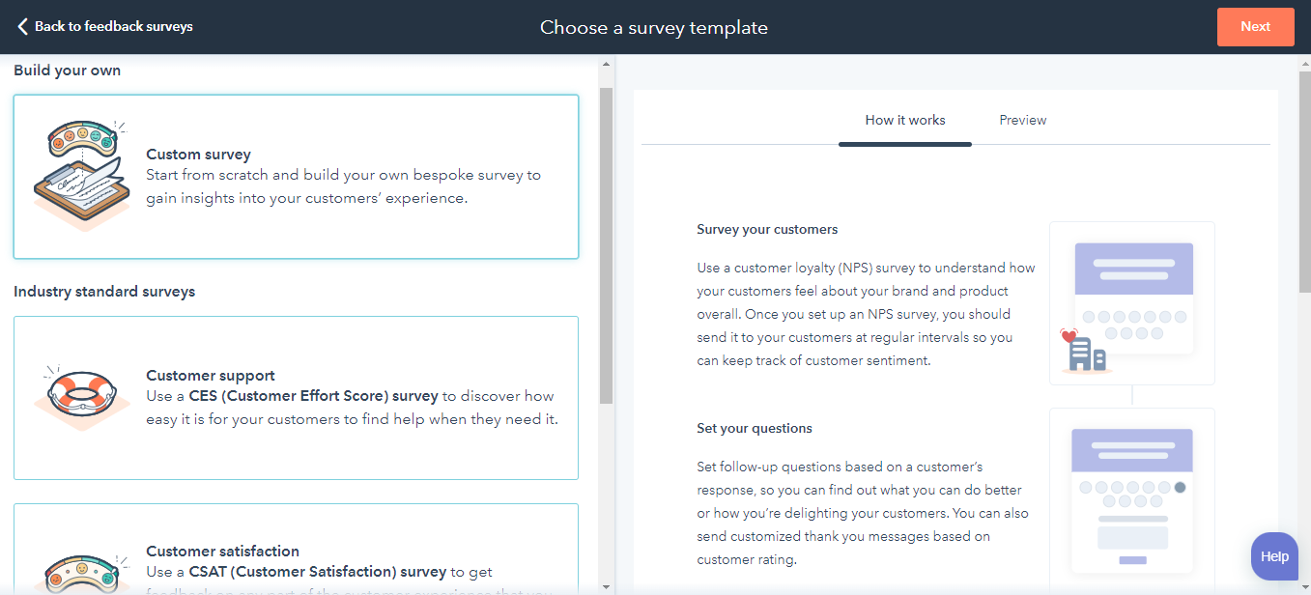The width and height of the screenshot is (1311, 595).
Task: Select the Custom survey template card
Action: 297,176
